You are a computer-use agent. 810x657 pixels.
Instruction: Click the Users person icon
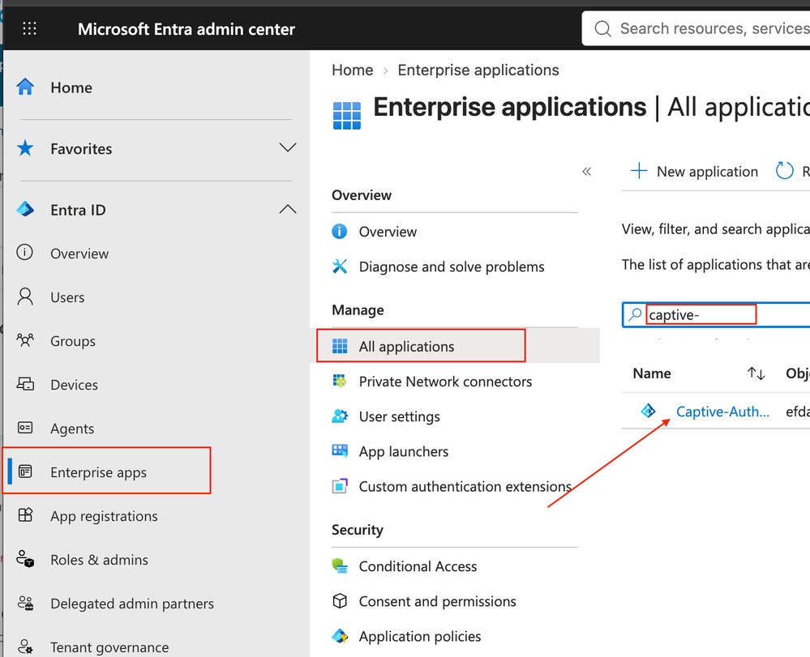click(25, 297)
